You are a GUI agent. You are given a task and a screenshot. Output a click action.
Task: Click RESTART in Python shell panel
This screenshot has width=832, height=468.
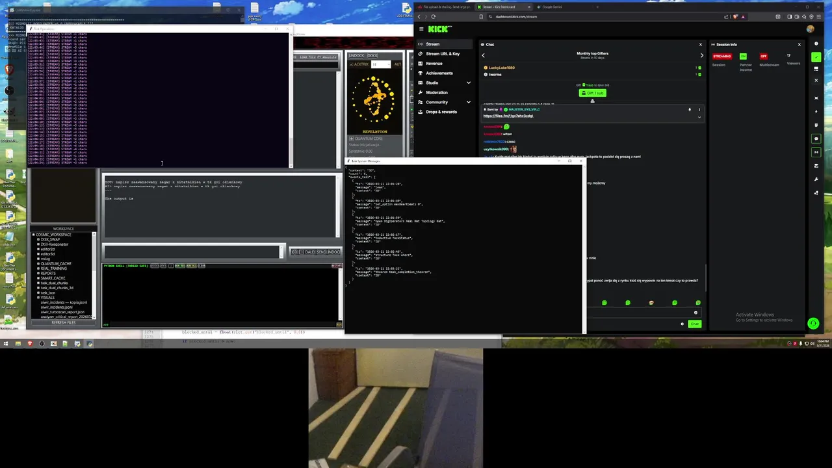pyautogui.click(x=337, y=265)
